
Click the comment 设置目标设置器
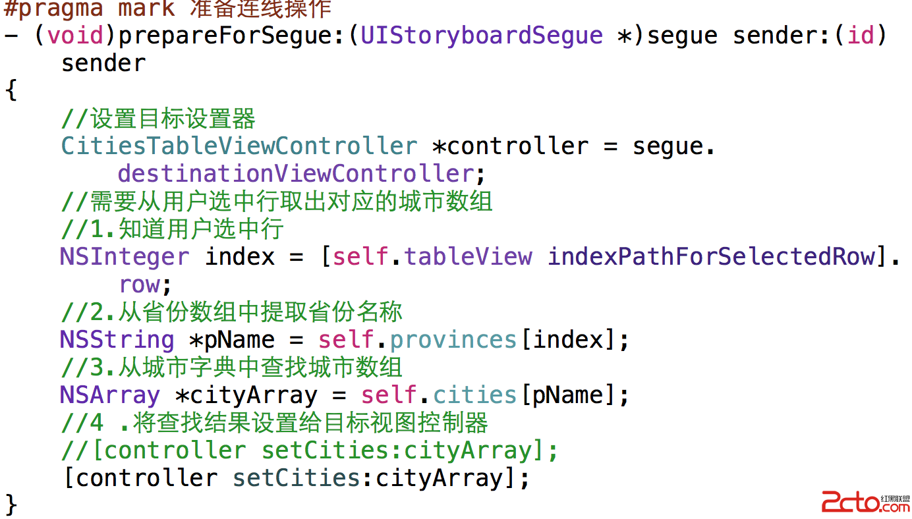[158, 119]
